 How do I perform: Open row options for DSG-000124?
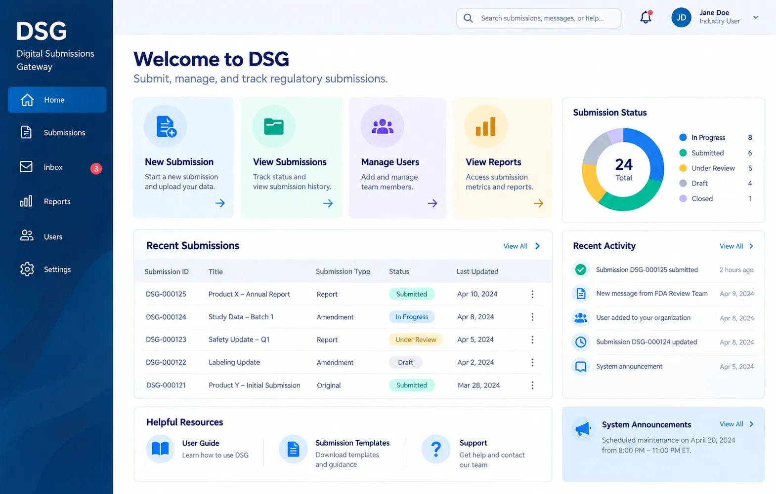point(532,317)
